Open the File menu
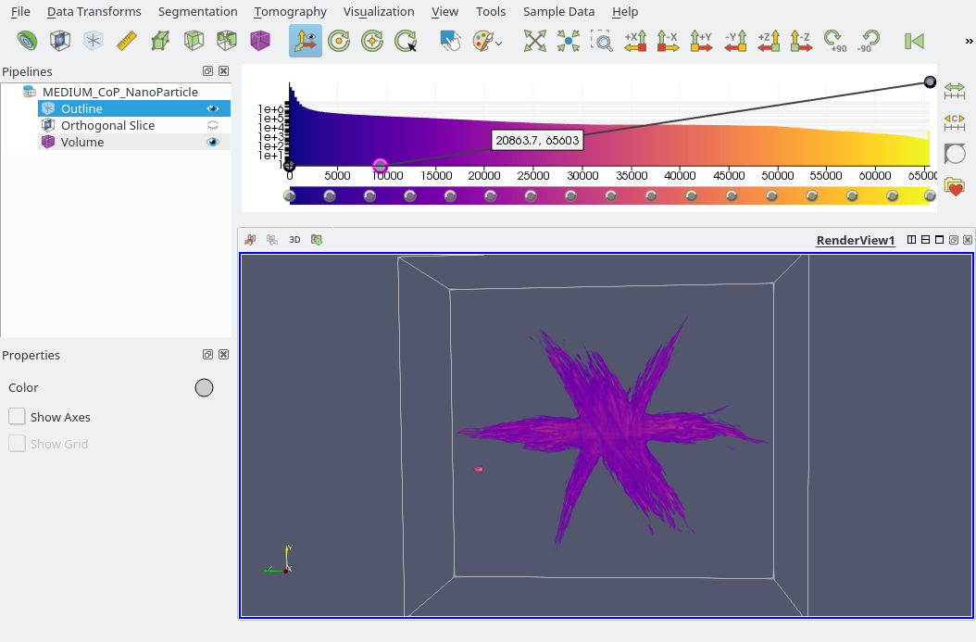 coord(20,11)
